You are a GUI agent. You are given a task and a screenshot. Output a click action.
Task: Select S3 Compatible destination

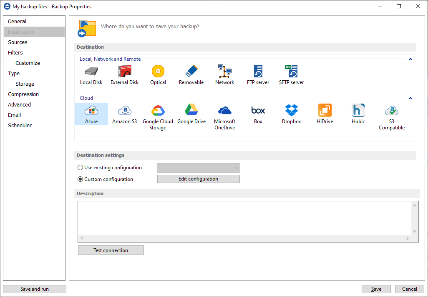click(392, 117)
